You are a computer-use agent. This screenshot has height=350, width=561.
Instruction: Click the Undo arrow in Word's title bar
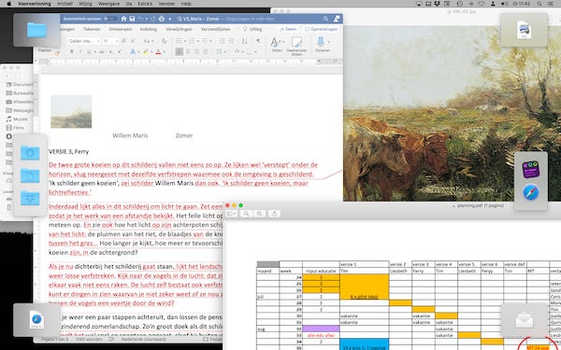[140, 19]
